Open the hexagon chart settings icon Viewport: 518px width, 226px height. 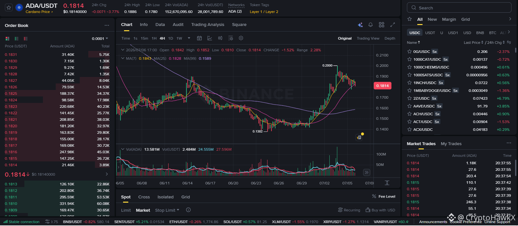coord(241,38)
